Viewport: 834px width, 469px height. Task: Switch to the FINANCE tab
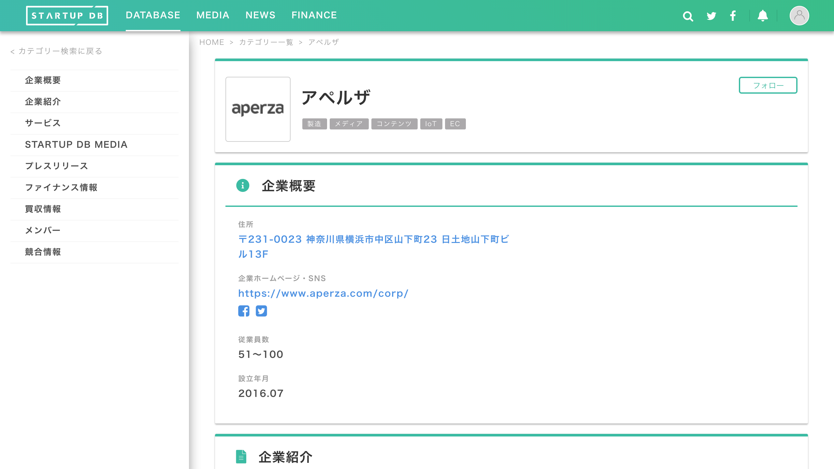click(x=314, y=15)
